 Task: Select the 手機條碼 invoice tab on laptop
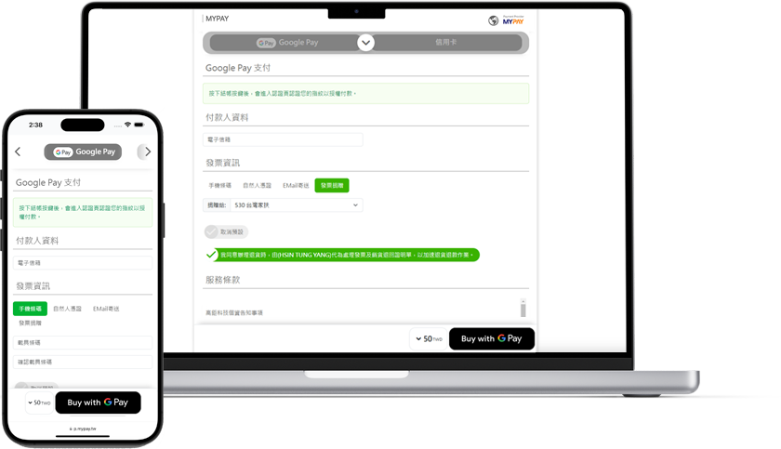point(220,186)
